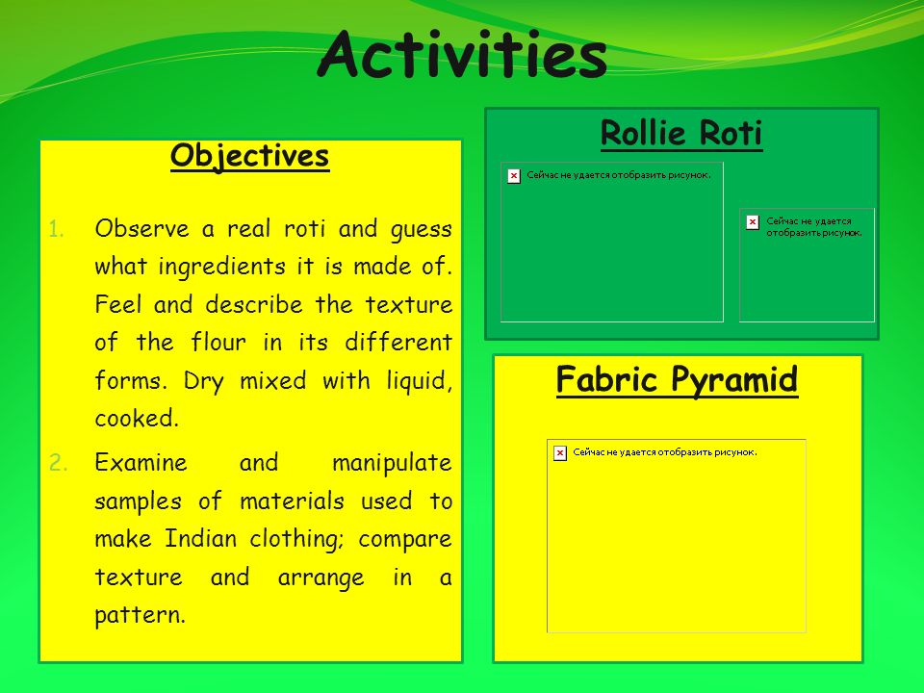The image size is (924, 693).
Task: Click list number 2 in Objectives
Action: click(59, 463)
